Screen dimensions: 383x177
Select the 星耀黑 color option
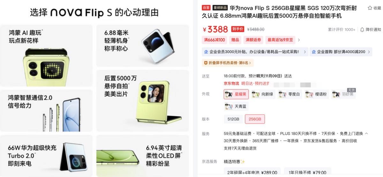(236, 94)
